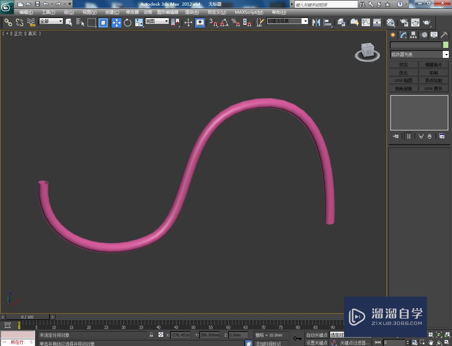Click the 编辑面片 modifier button

tap(433, 65)
